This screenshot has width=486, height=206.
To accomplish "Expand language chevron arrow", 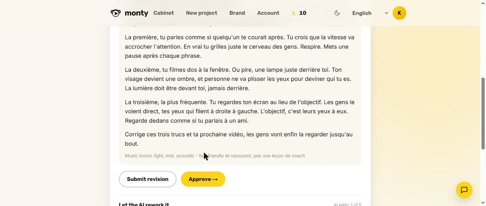I will tap(387, 13).
